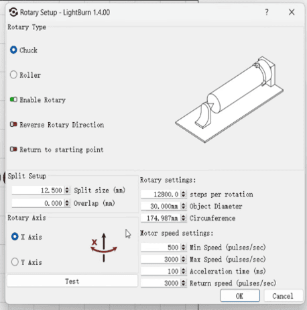The image size is (307, 310).
Task: Enable Return to starting point
Action: [x=13, y=149]
